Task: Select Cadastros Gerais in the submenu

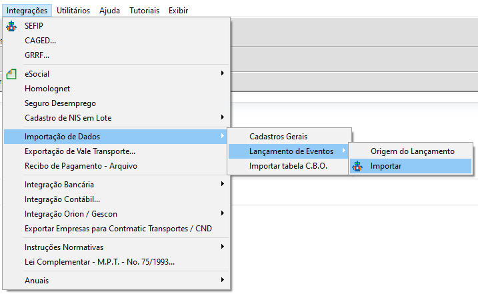Action: coord(278,137)
